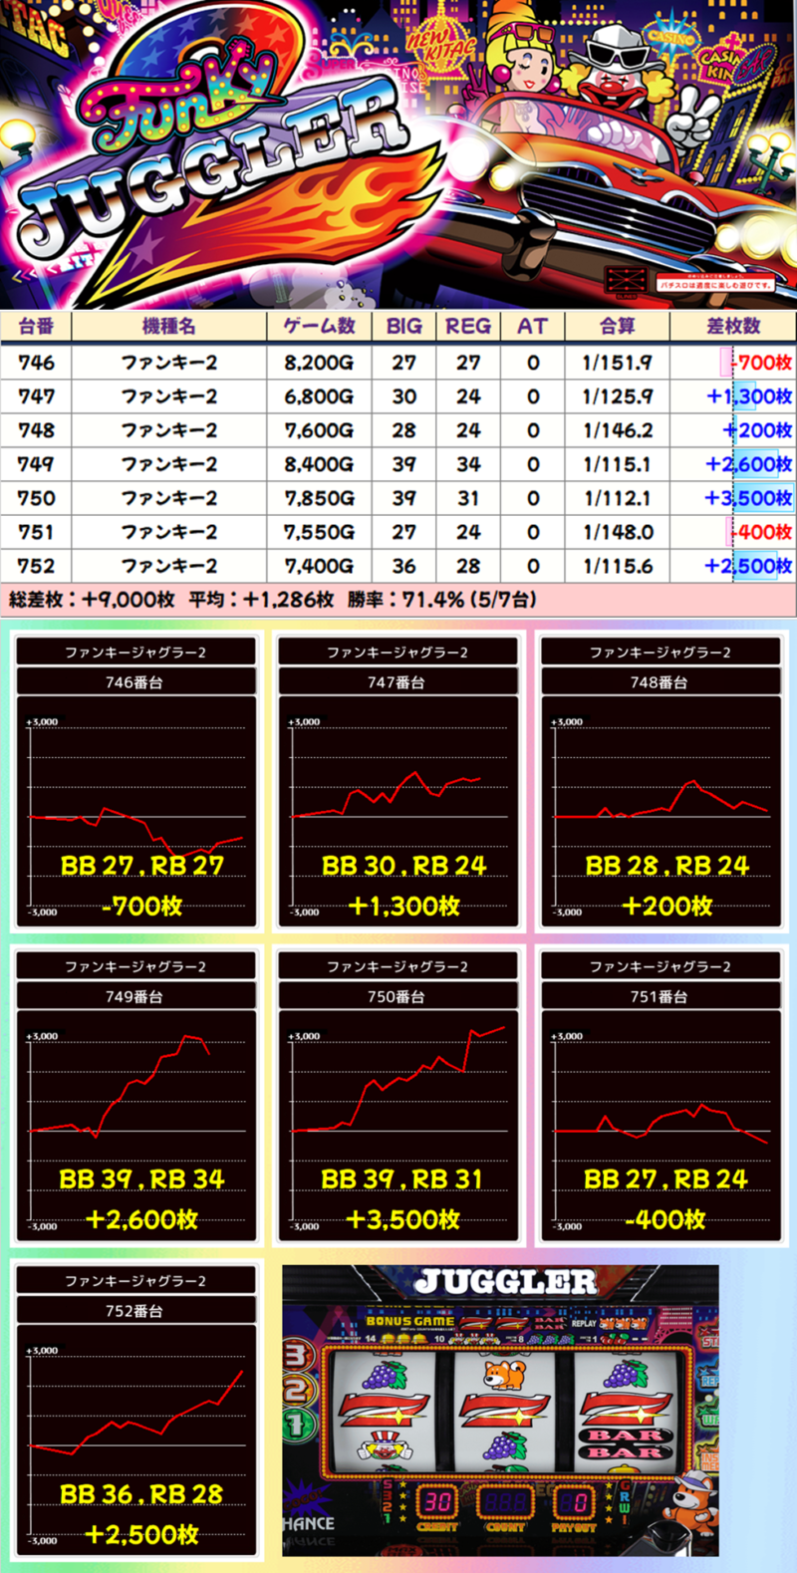Open the 751番台 slump graph card
Viewport: 797px width, 1573px height.
[661, 1097]
